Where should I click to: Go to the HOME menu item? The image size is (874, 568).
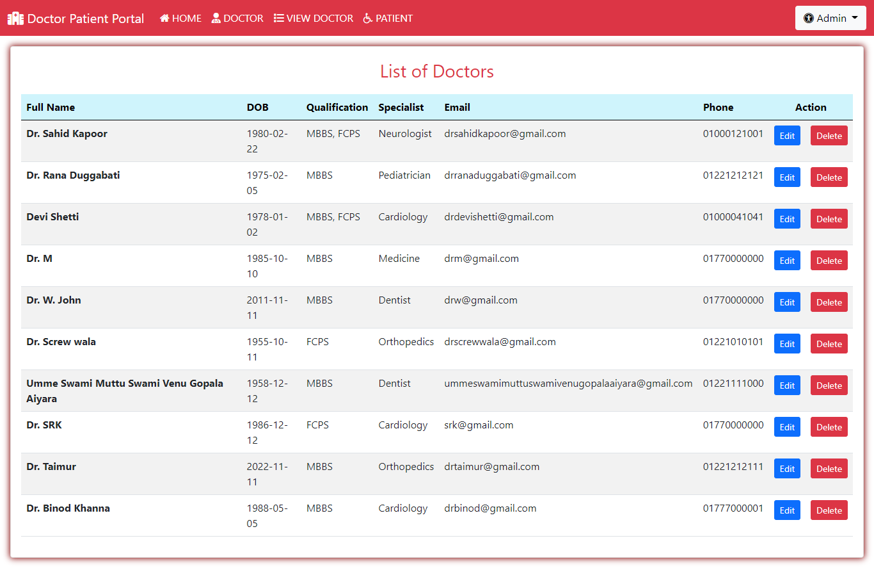[x=186, y=19]
